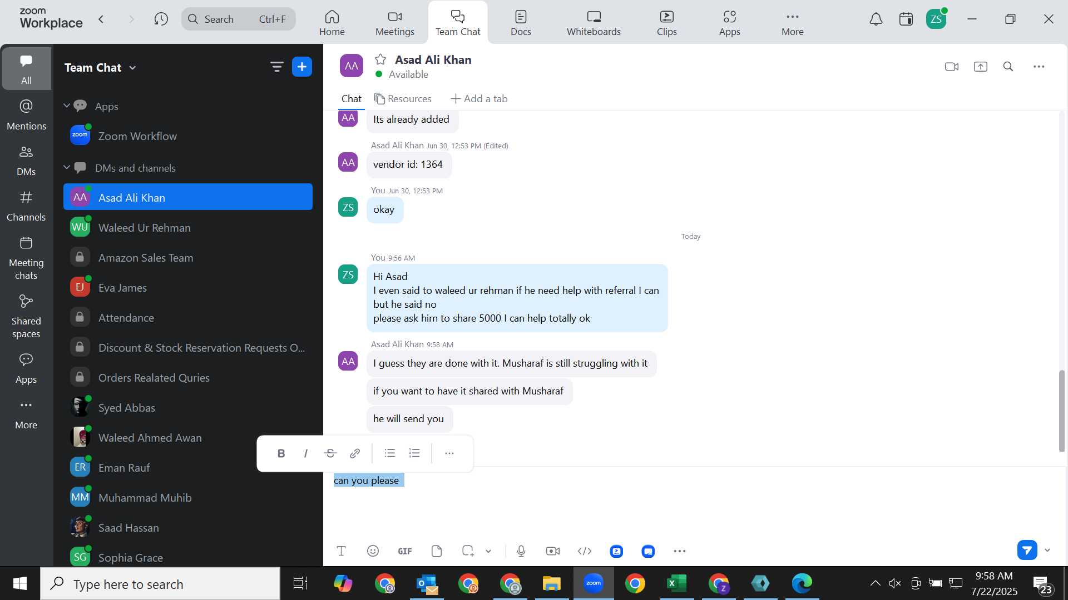
Task: Expand screenshot options dropdown arrow
Action: tap(488, 551)
